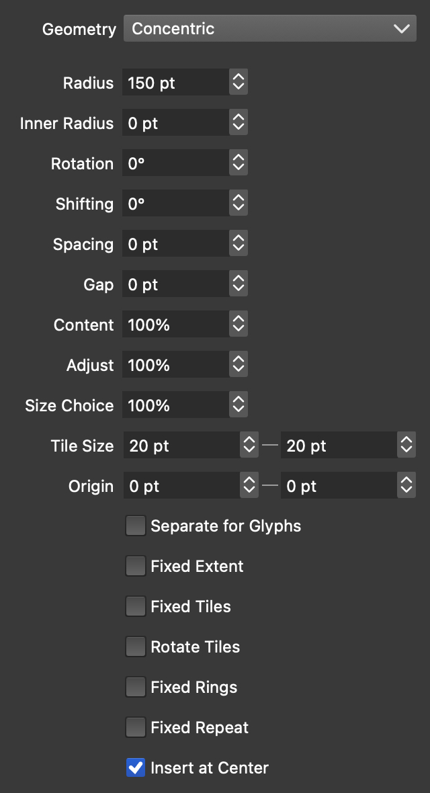Click the Spacing stepper arrows
Viewport: 430px width, 793px height.
pyautogui.click(x=238, y=244)
